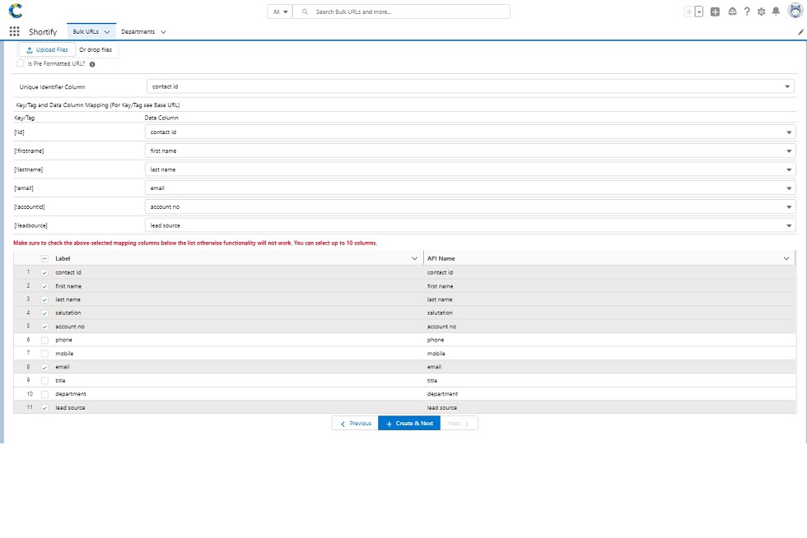Open the notifications bell
The image size is (807, 538).
click(776, 12)
